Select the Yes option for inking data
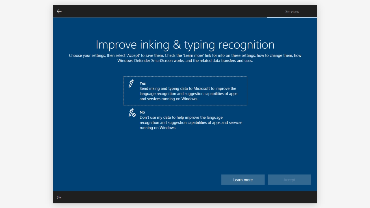370x208 pixels. [x=185, y=91]
